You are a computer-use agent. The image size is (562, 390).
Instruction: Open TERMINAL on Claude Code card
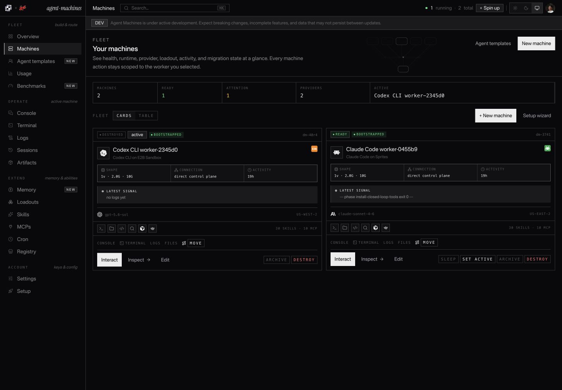coord(366,242)
